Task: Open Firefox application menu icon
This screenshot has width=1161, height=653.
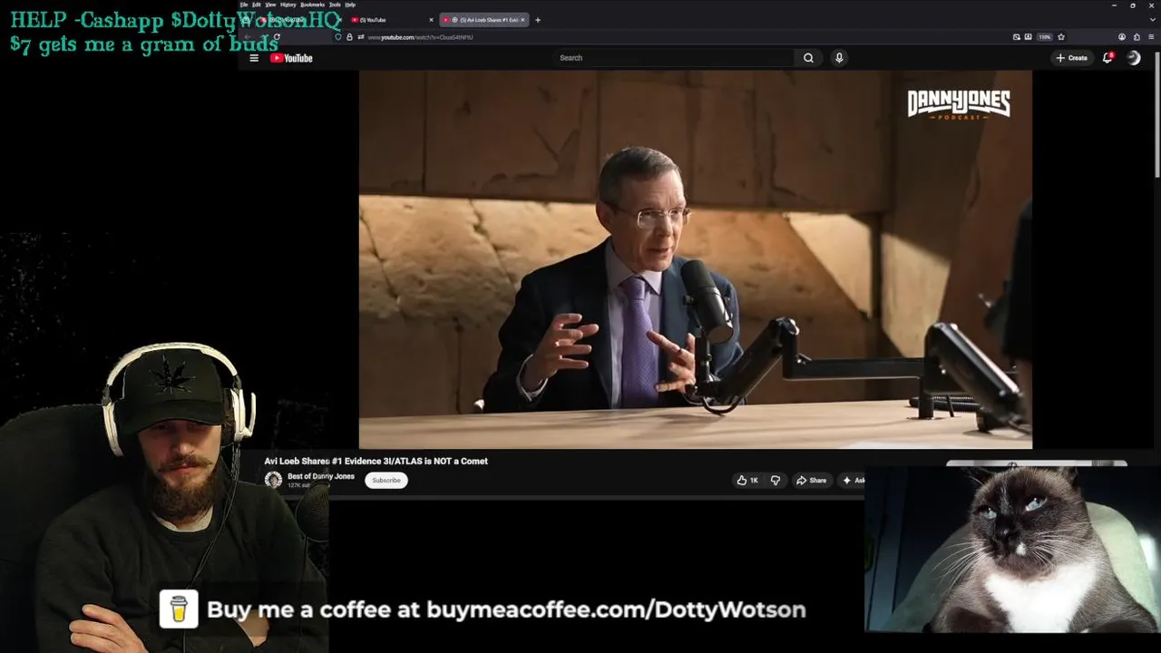Action: 1150,37
